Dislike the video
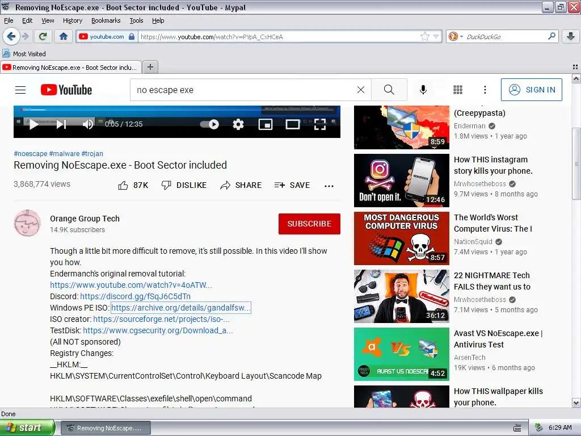The image size is (581, 436). click(184, 185)
